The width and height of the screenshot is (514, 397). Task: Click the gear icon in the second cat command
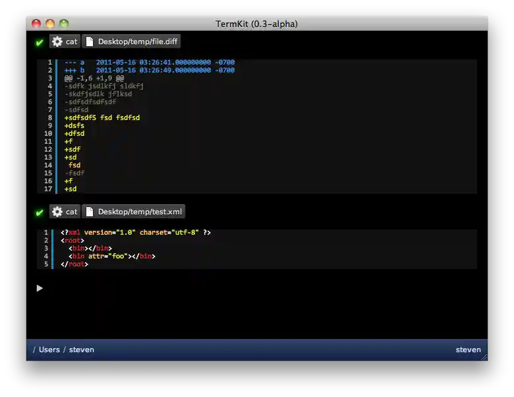coord(57,212)
